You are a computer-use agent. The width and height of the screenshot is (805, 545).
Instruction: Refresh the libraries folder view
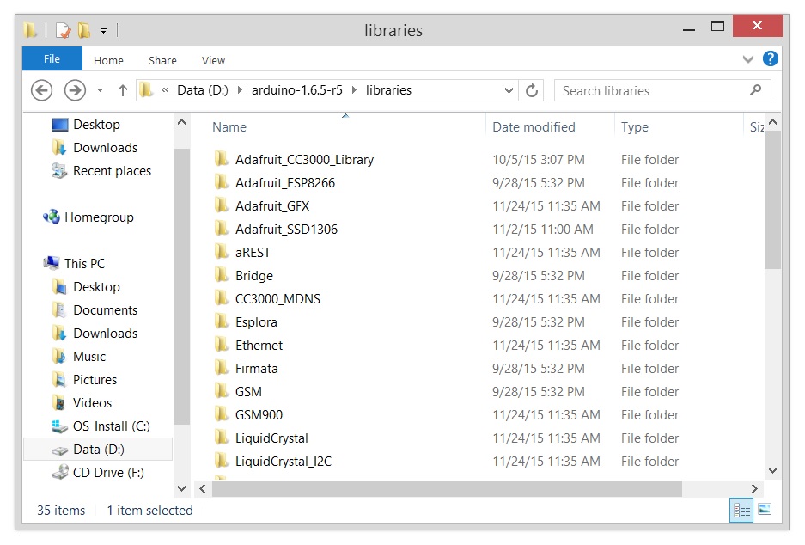(532, 90)
